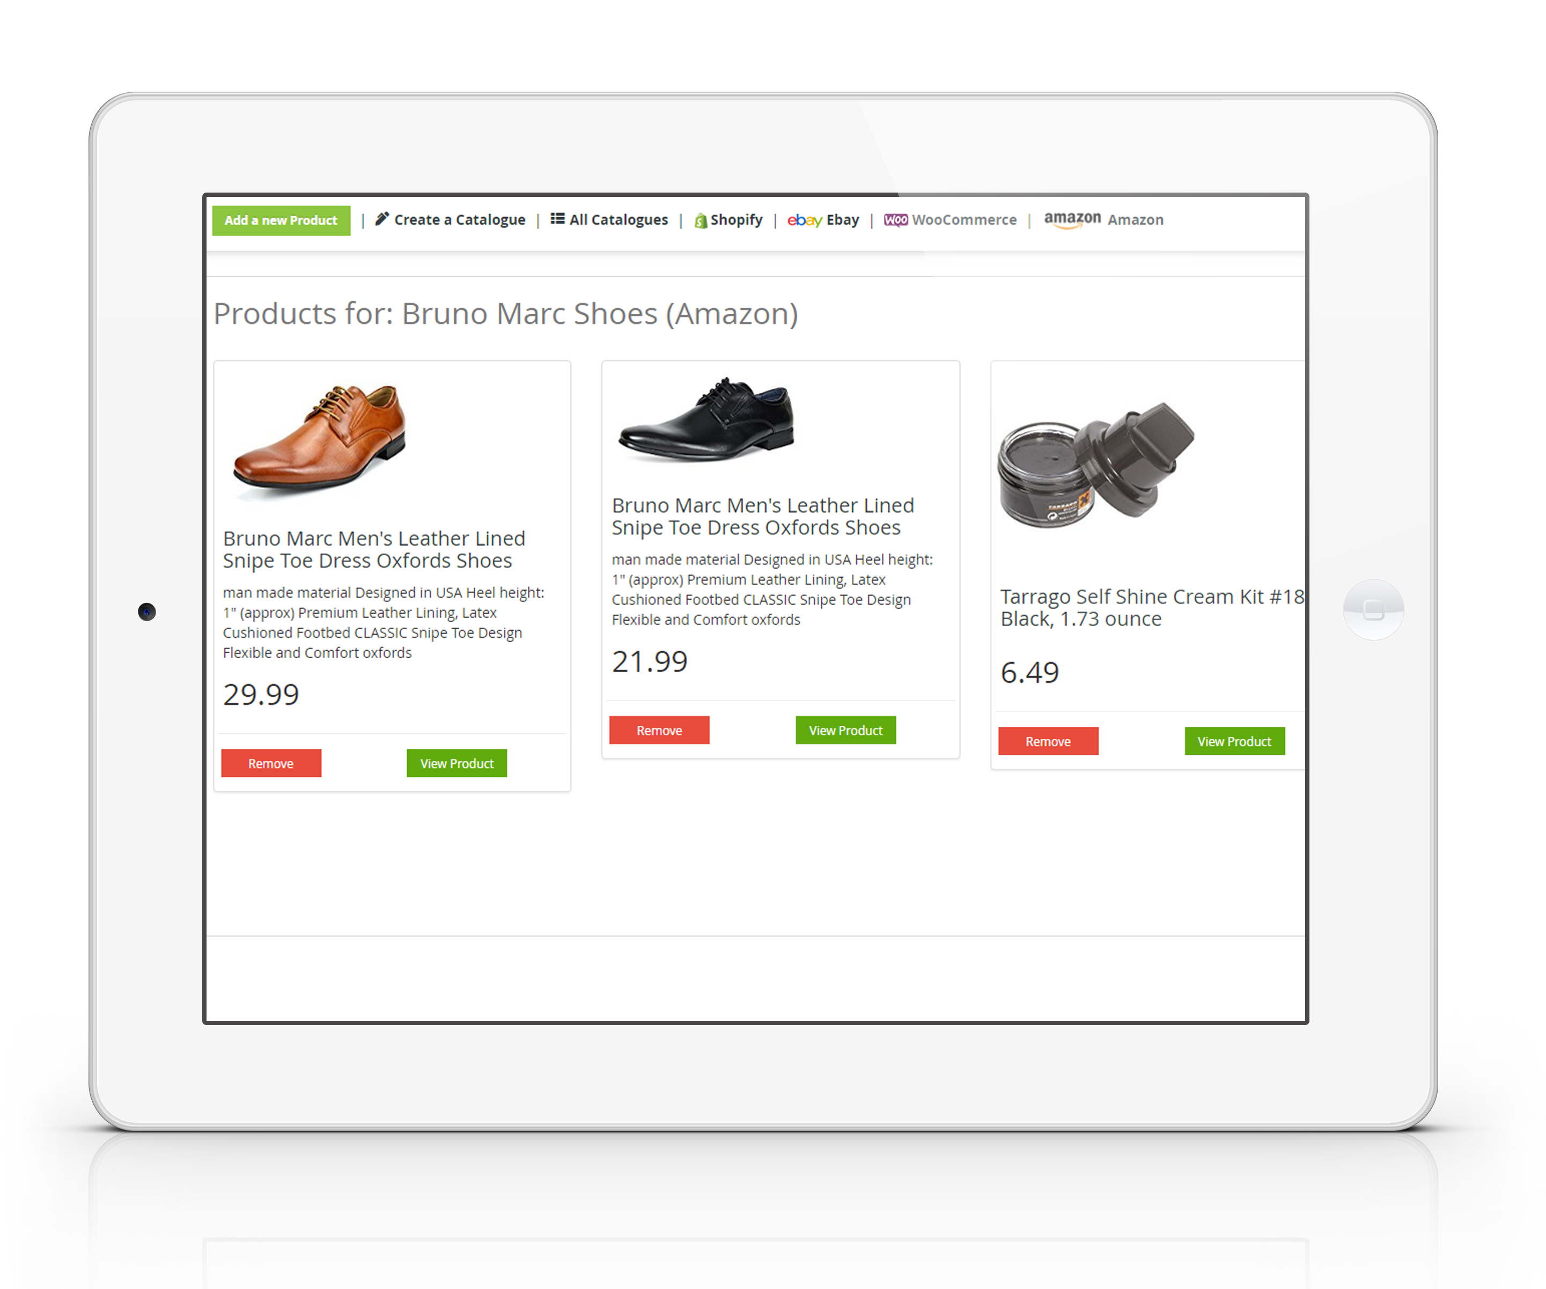Remove the 21.99 Bruno Marc shoes

coord(659,730)
